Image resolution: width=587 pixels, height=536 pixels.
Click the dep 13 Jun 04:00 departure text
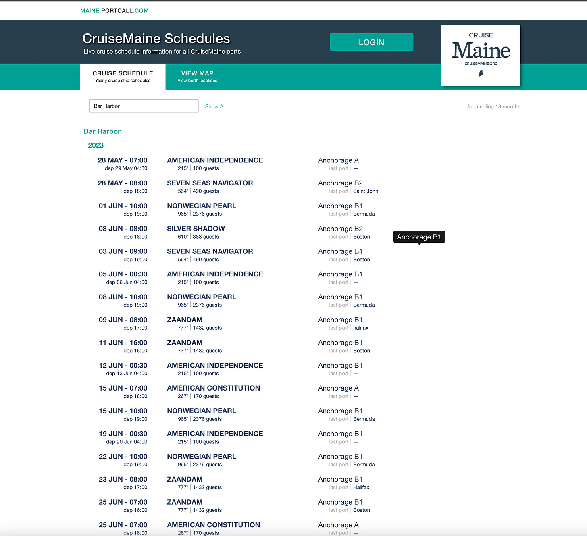(127, 374)
